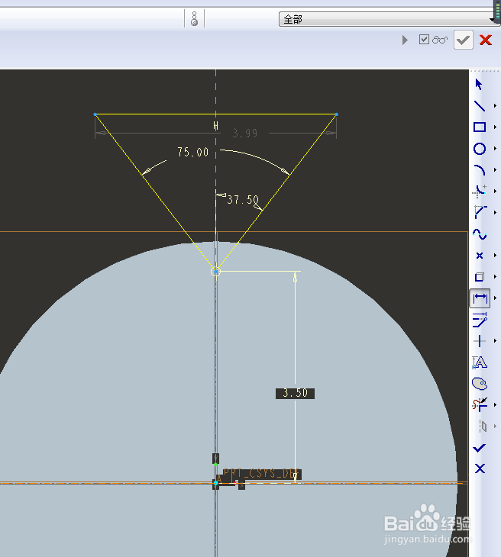Select the Fillet tool
Viewport: 501px width, 557px height.
[480, 191]
